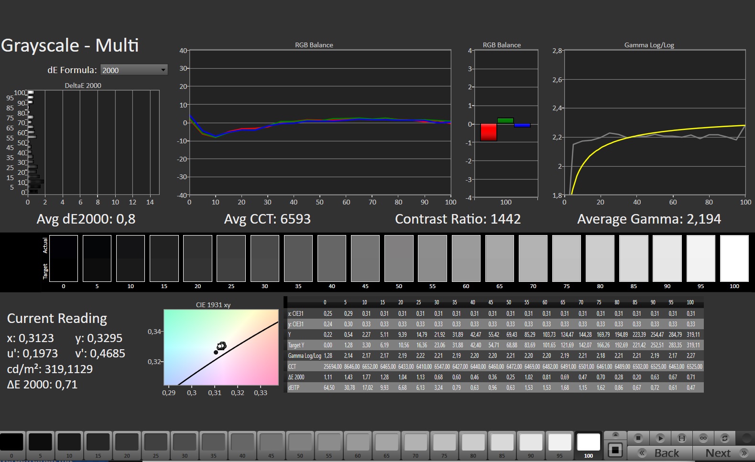755x462 pixels.
Task: Select the 5 gray patch selector button
Action: coord(41,445)
